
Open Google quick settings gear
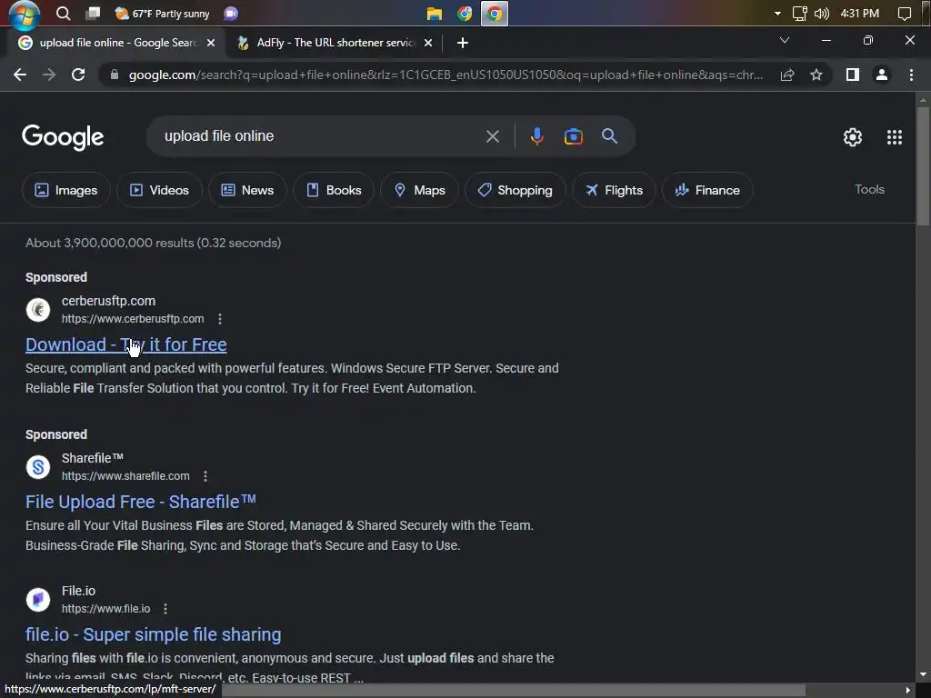click(x=853, y=137)
